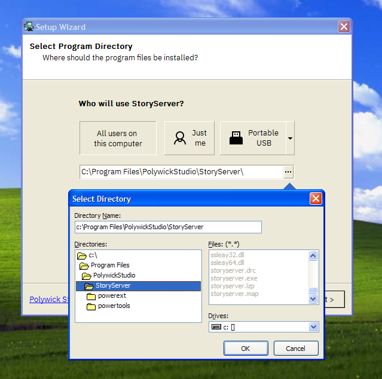This screenshot has height=379, width=382.
Task: Click storyserver.drc in the Files list
Action: (233, 270)
